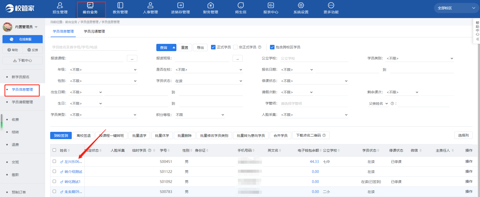Open the 全部校区 campus dropdown
This screenshot has height=197, width=480.
[x=456, y=8]
